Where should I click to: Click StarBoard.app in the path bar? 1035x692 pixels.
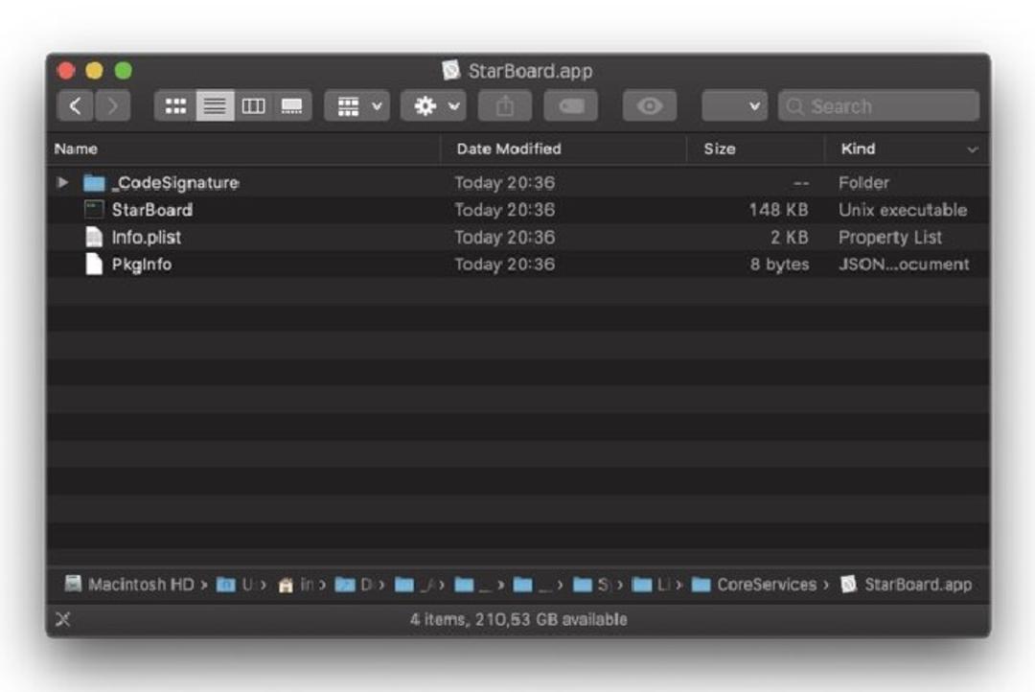[x=907, y=585]
